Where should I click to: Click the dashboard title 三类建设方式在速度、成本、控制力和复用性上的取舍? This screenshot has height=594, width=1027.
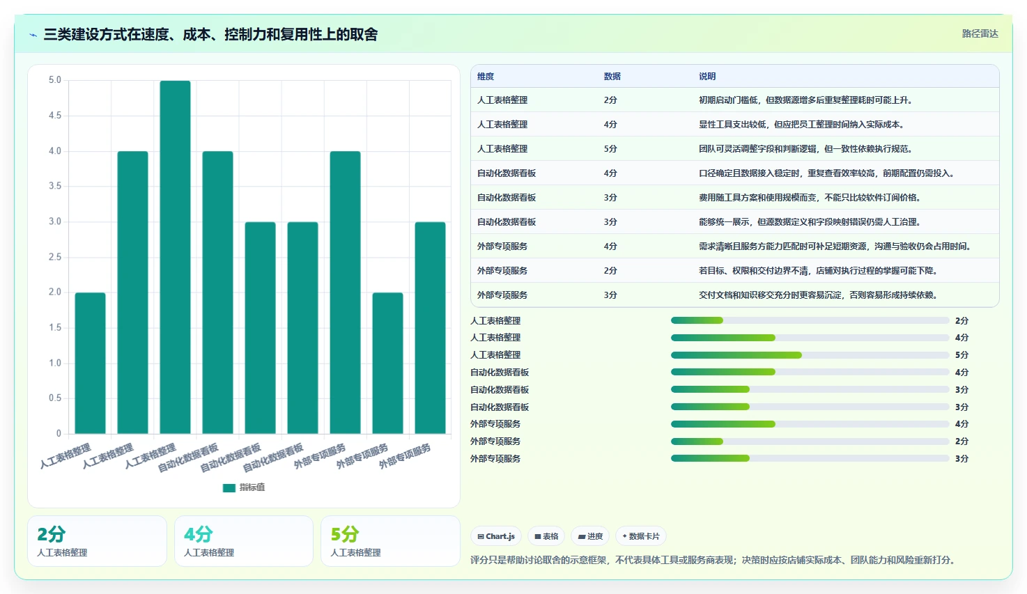[210, 34]
